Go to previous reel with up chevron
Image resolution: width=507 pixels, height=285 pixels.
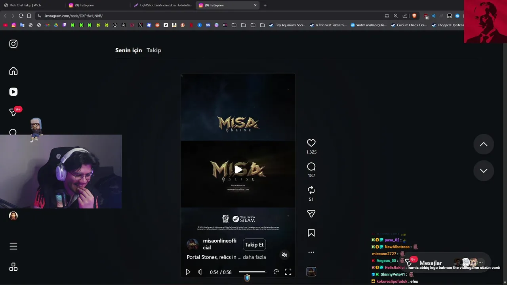pyautogui.click(x=484, y=144)
